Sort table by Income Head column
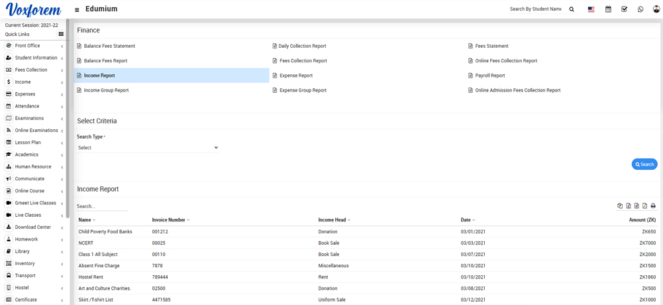Viewport: 663px width, 305px height. (x=334, y=220)
